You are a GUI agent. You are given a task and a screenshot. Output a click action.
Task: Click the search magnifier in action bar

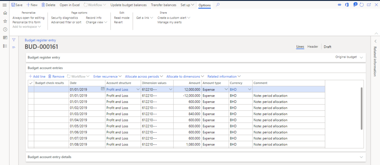pos(218,5)
